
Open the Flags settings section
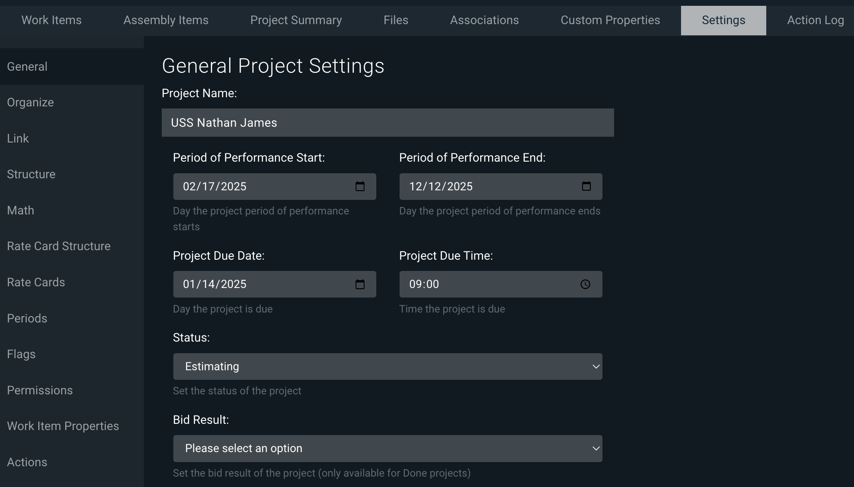(x=21, y=354)
